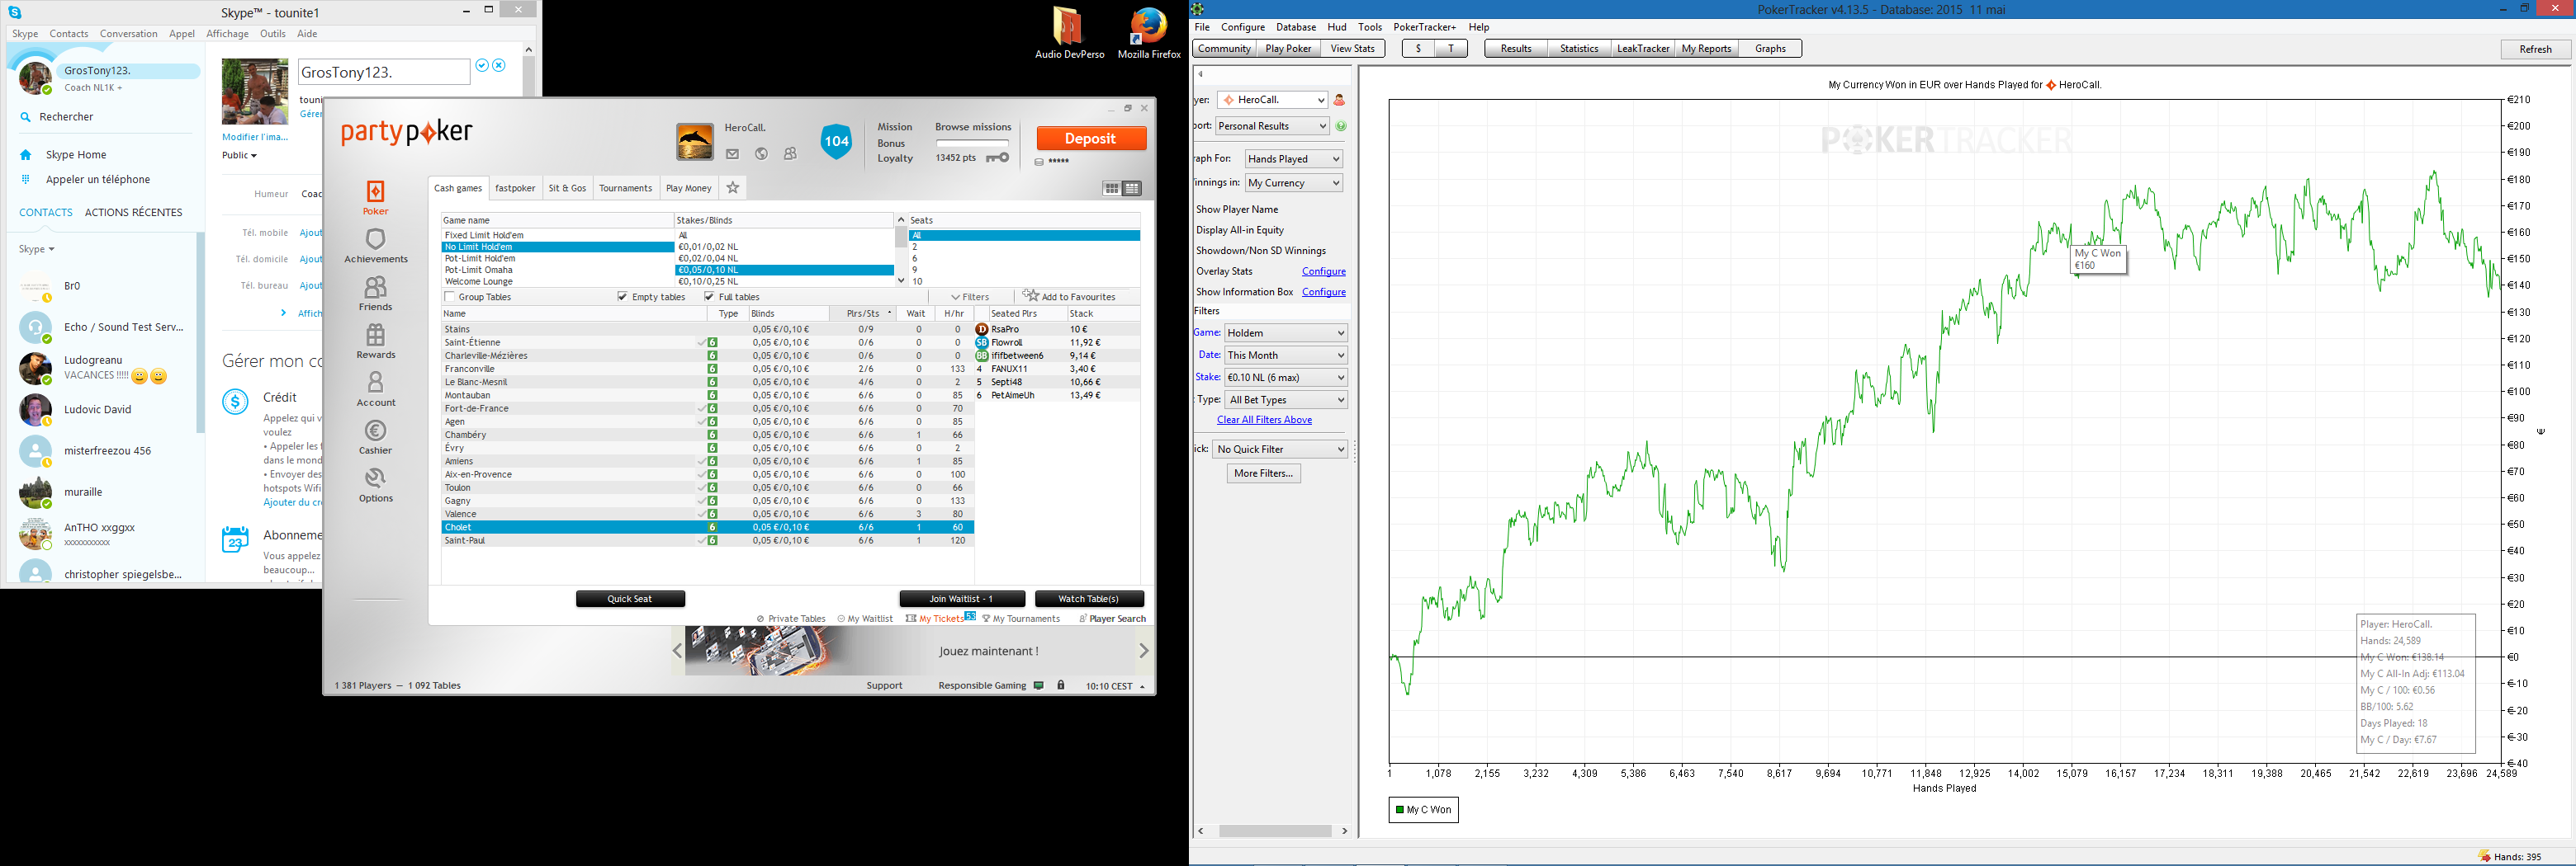Click the loyalty key icon
Screen dimensions: 2576x866
(x=997, y=158)
